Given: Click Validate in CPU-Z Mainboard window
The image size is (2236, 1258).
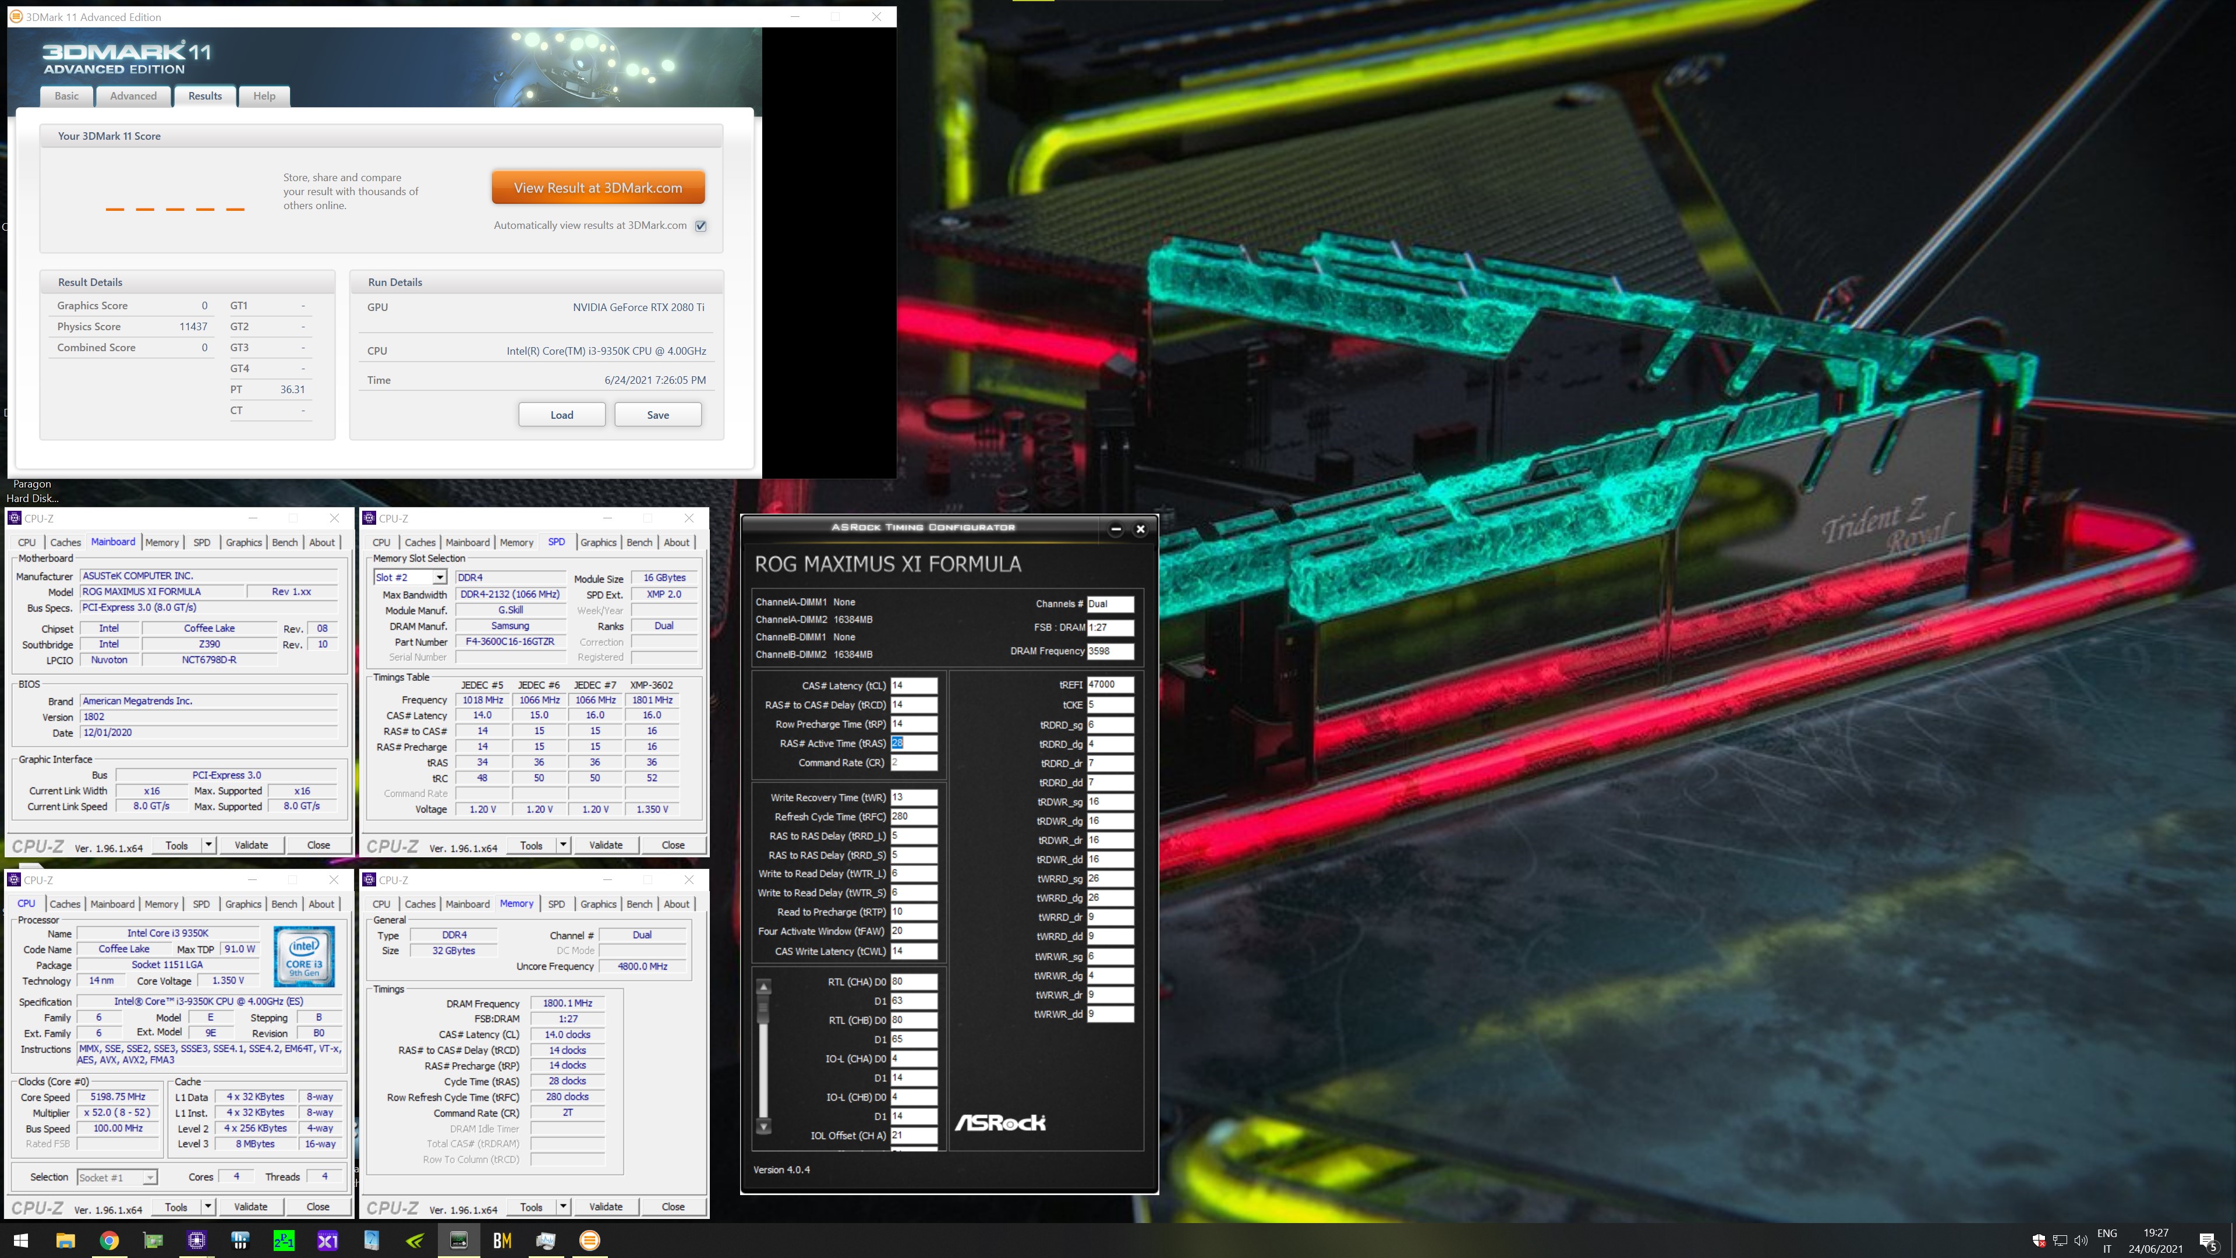Looking at the screenshot, I should [251, 844].
